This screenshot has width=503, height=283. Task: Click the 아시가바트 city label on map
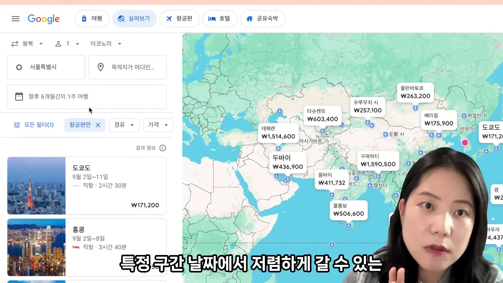(311, 141)
